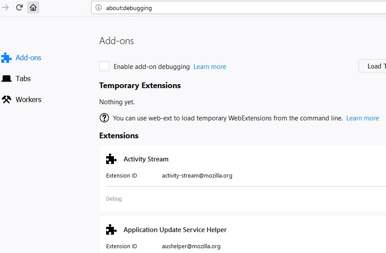Enable add-on debugging checkbox
This screenshot has width=386, height=253.
click(104, 66)
